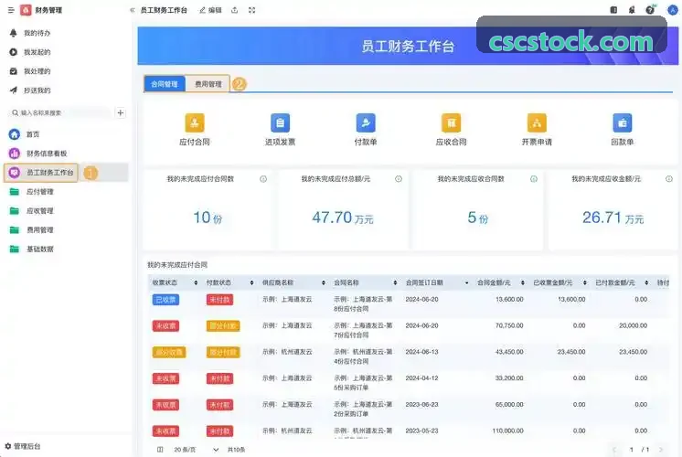Click the 47.70 万元 statistic value
The width and height of the screenshot is (682, 457).
point(342,218)
